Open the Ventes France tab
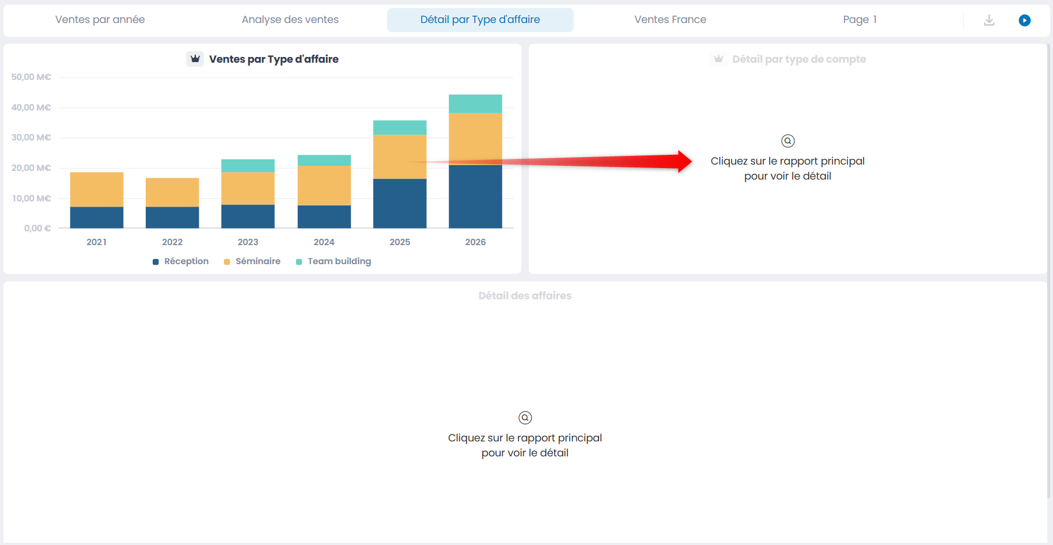 click(671, 20)
